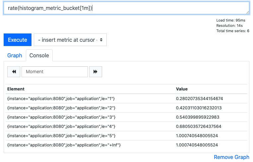This screenshot has width=253, height=162.
Task: Click the Element column header
Action: click(x=16, y=89)
